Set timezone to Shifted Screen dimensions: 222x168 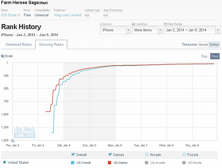point(214,45)
